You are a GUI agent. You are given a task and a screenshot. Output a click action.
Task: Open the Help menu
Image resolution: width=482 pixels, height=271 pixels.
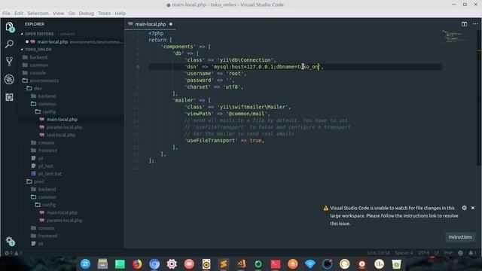point(120,14)
